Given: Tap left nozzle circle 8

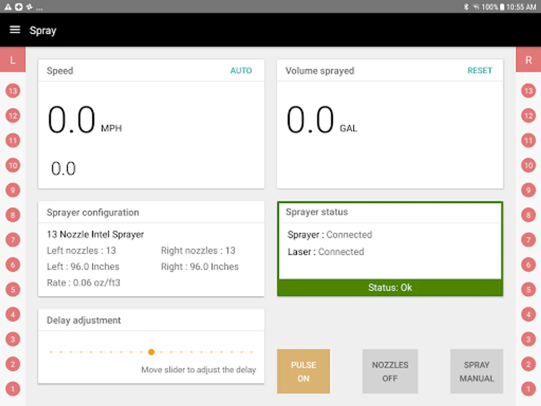Looking at the screenshot, I should 13,215.
